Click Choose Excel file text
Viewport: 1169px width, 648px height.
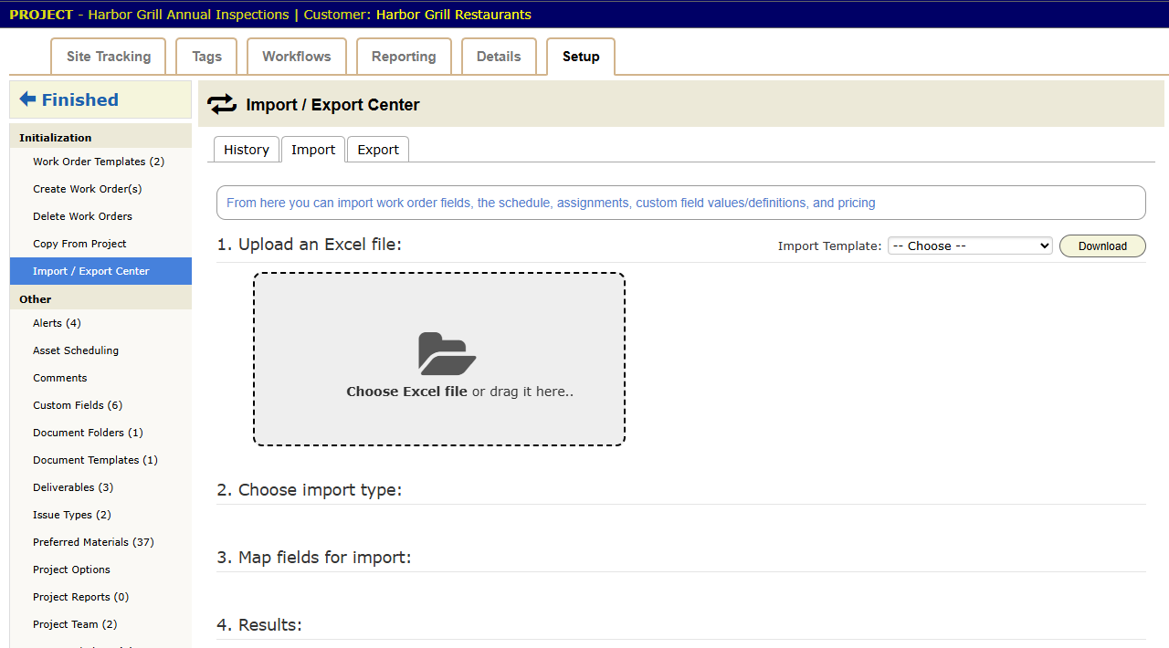[x=406, y=392]
